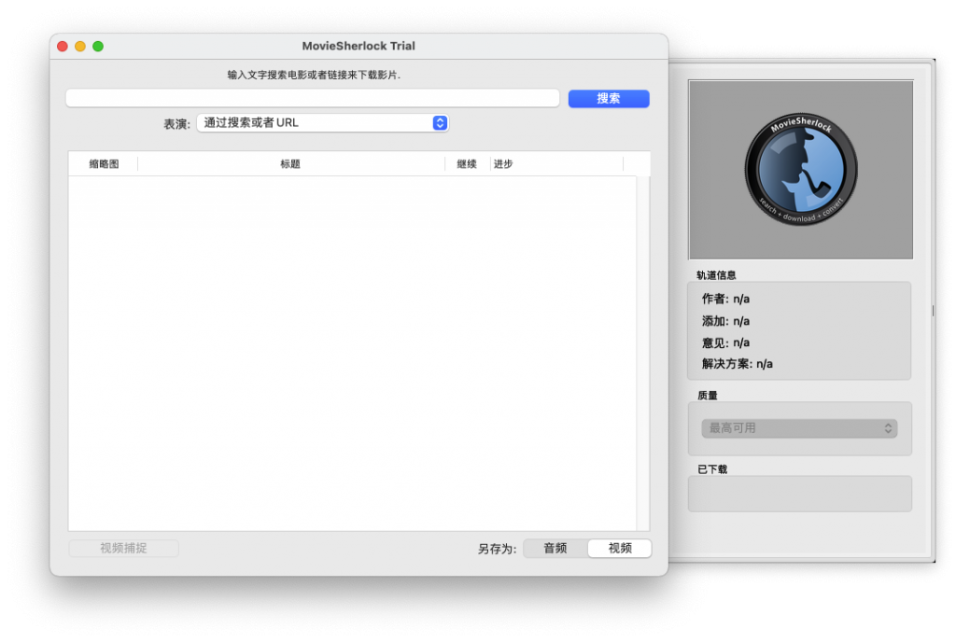Screen dimensions: 956x642
Task: Close the MovieSherlock Trial window
Action: [63, 47]
